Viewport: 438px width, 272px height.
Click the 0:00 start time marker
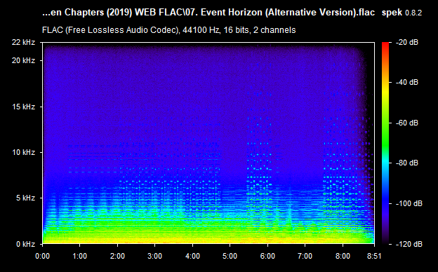coord(42,256)
